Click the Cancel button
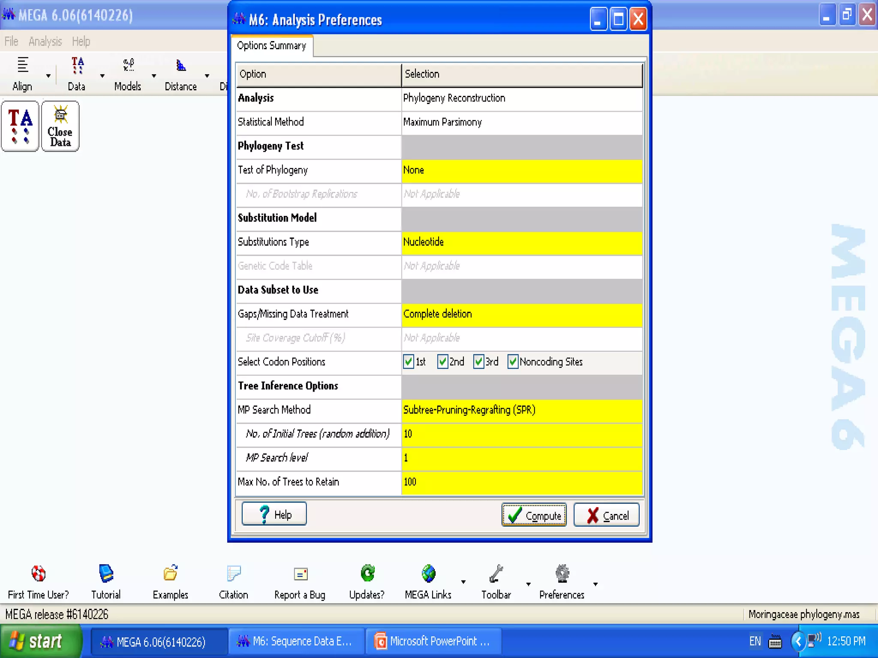The height and width of the screenshot is (658, 878). pyautogui.click(x=606, y=515)
